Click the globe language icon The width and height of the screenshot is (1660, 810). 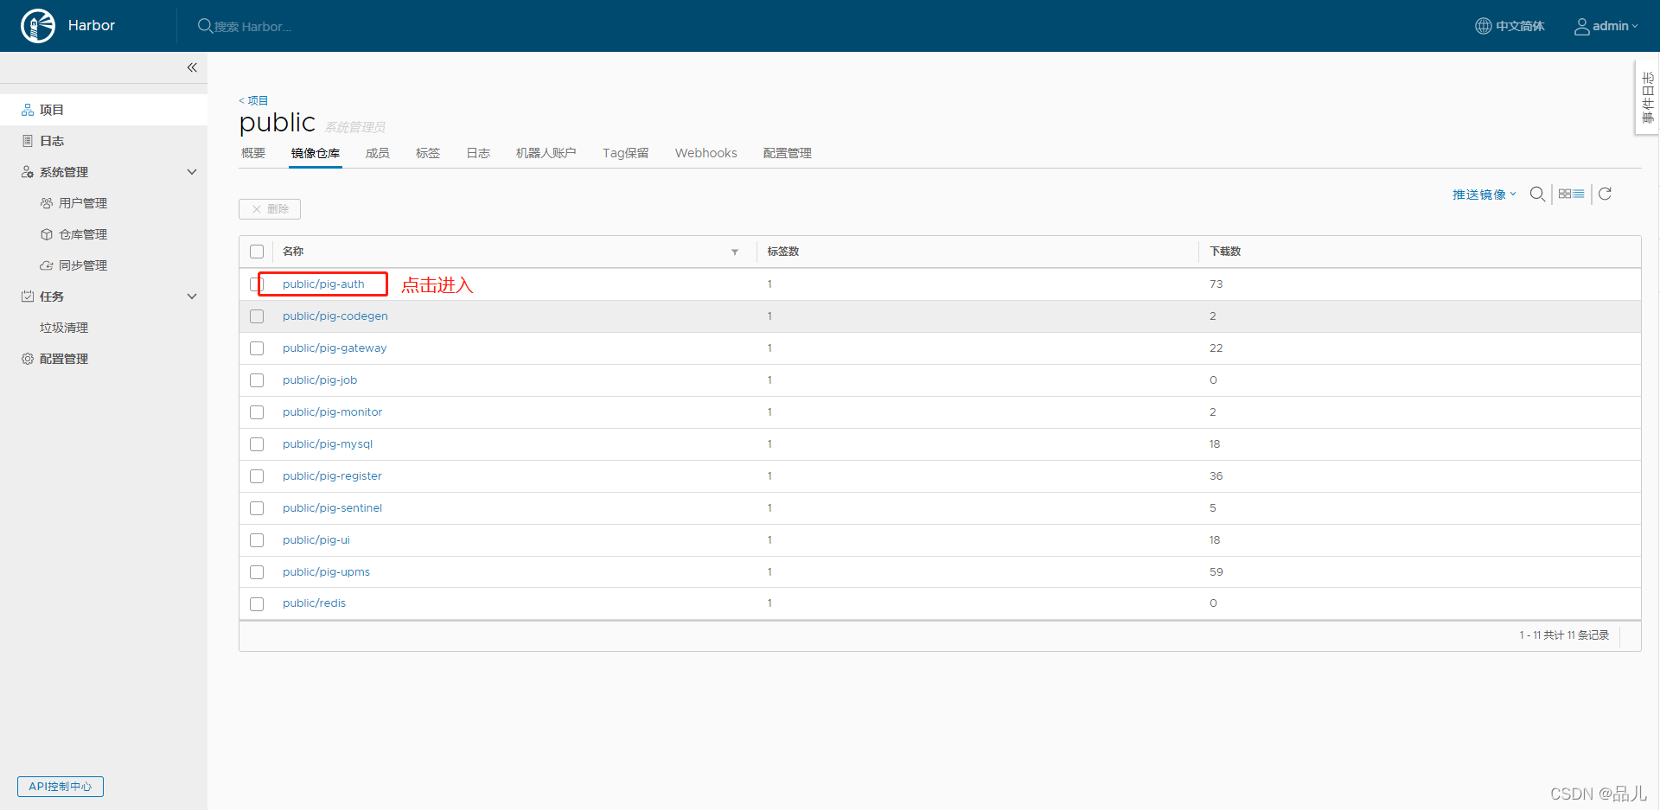(x=1484, y=26)
